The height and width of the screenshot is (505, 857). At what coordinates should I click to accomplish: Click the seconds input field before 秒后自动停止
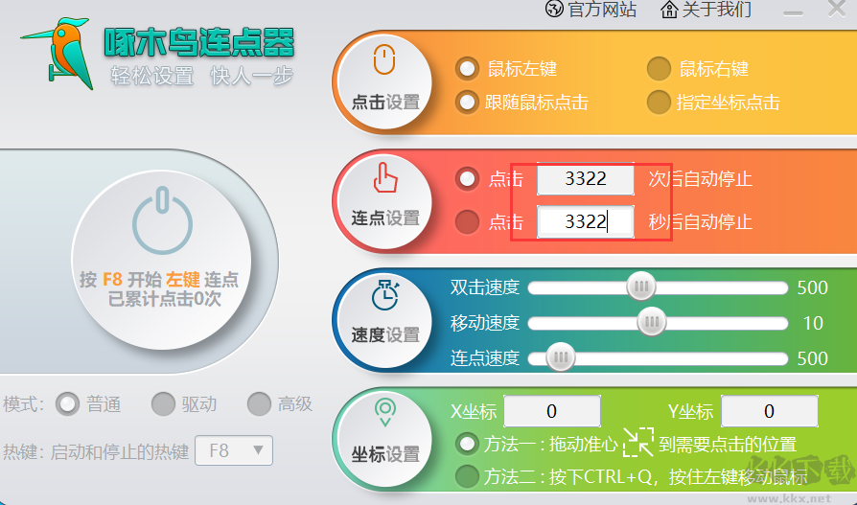pos(586,222)
